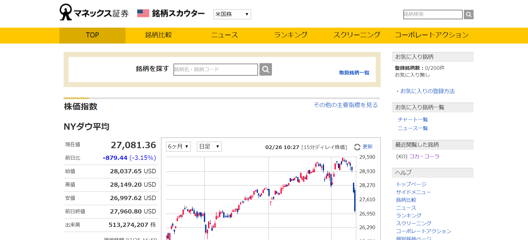The image size is (528, 240).
Task: Click the change value -879.44 (-3.15%)
Action: point(129,158)
